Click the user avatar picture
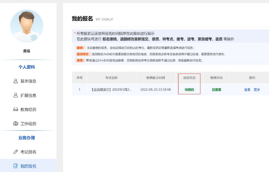The image size is (269, 172). 27,26
